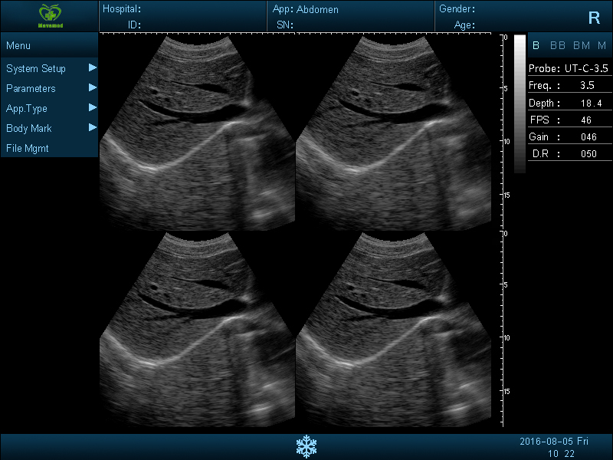613x460 pixels.
Task: Switch to BB display mode
Action: [558, 46]
